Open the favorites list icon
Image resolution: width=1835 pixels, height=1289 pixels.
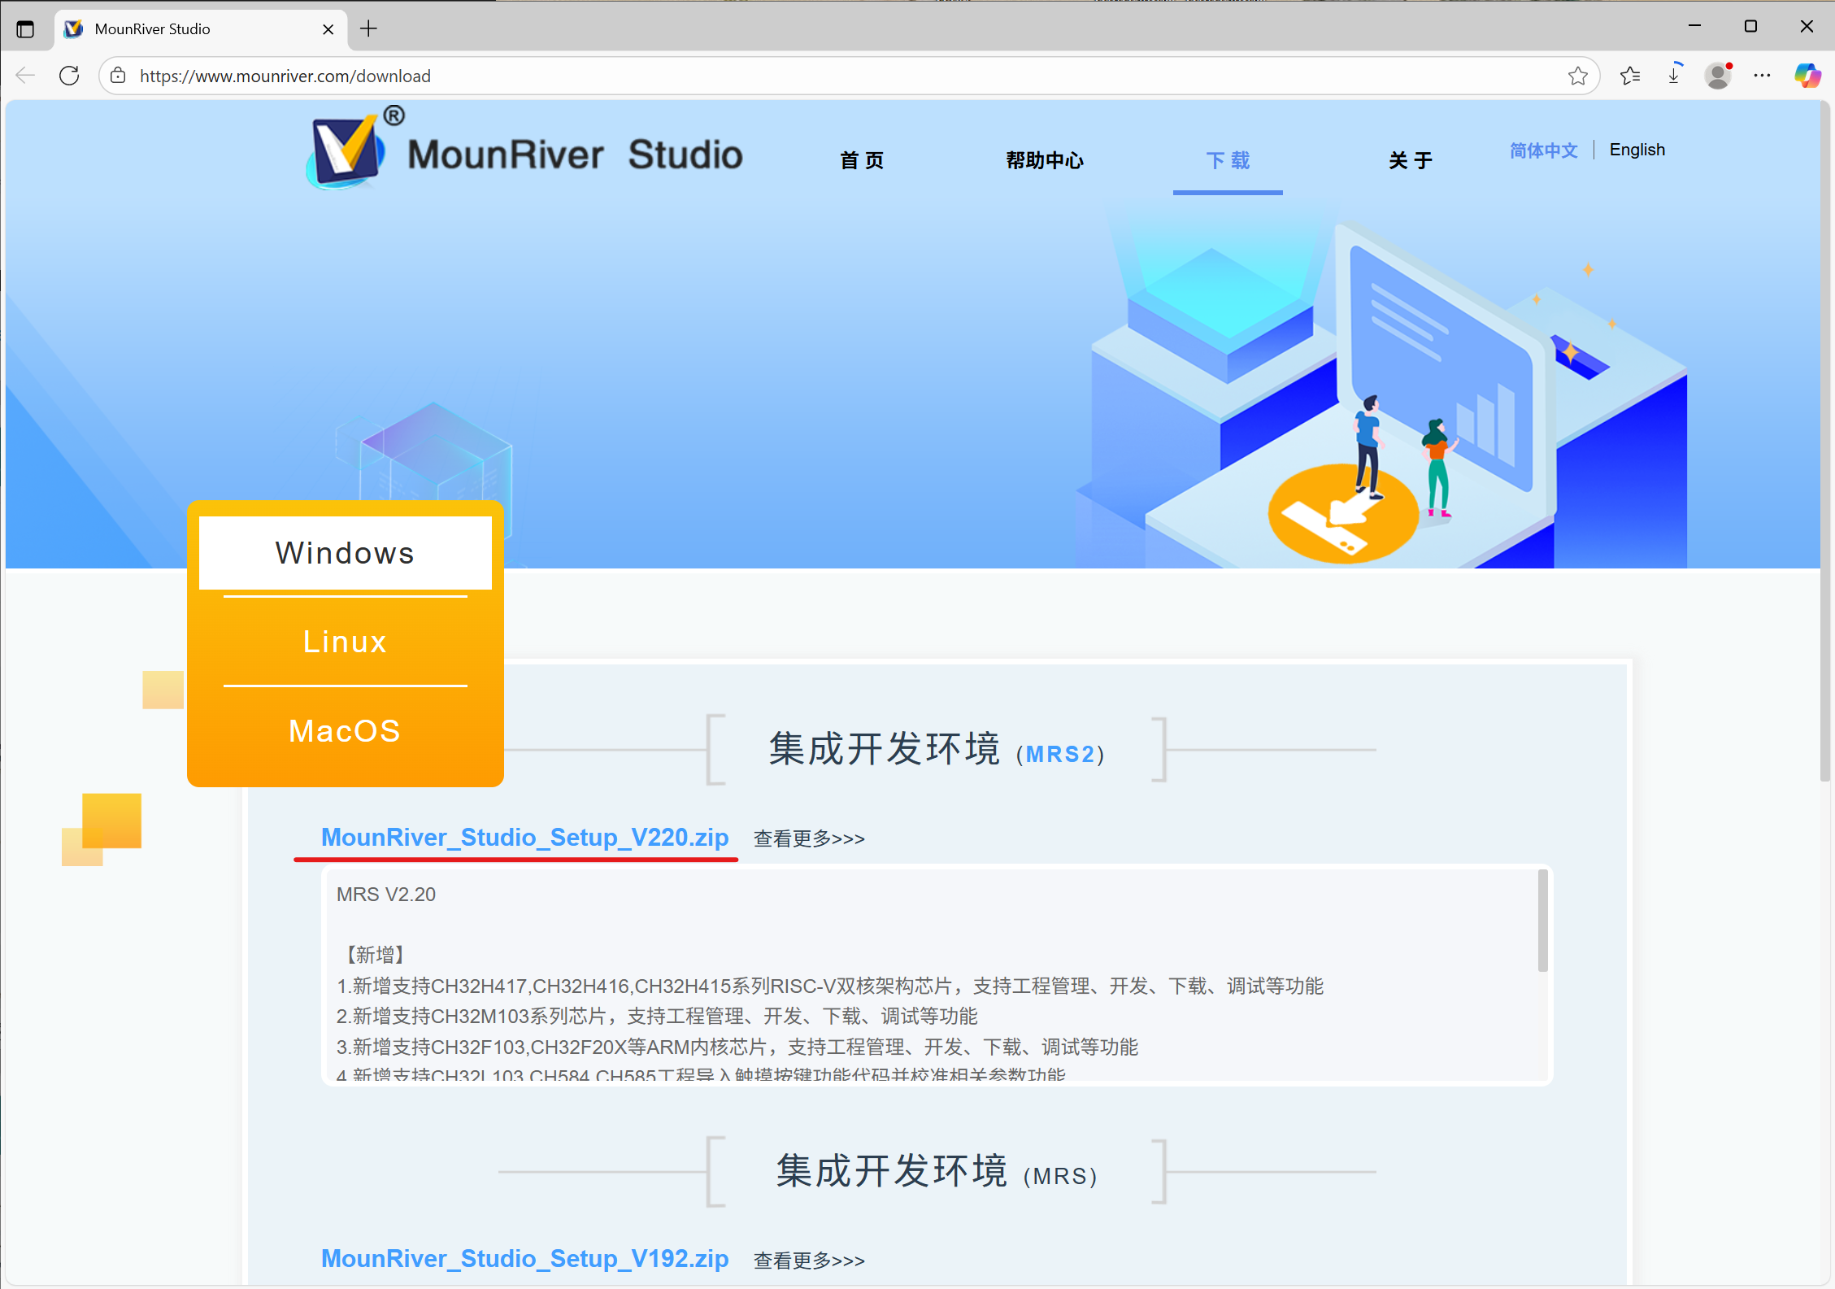click(1629, 76)
